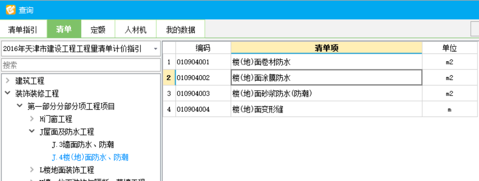This screenshot has width=479, height=181.
Task: Select the 清单 tab
Action: pyautogui.click(x=64, y=29)
